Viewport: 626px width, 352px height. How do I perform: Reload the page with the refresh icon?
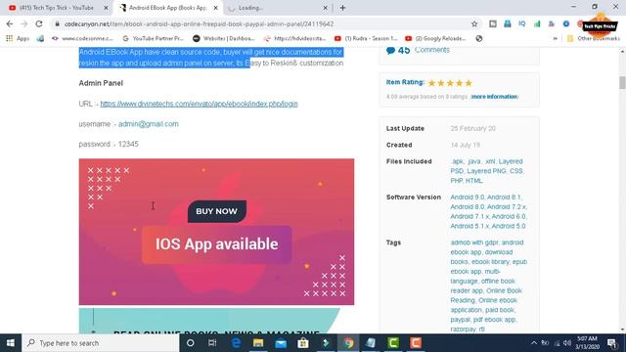[39, 23]
